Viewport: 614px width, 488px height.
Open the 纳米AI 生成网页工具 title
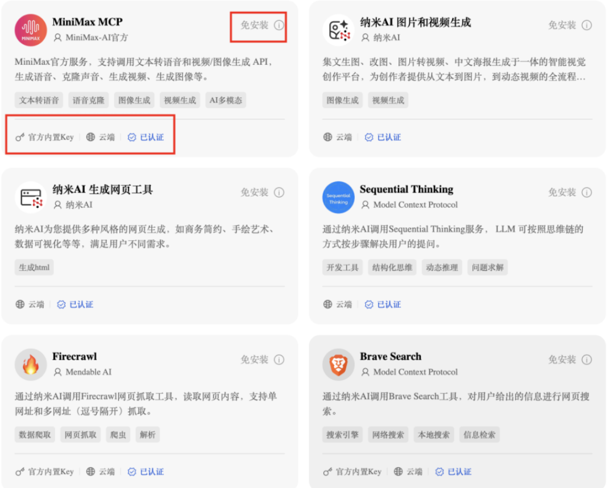[102, 189]
